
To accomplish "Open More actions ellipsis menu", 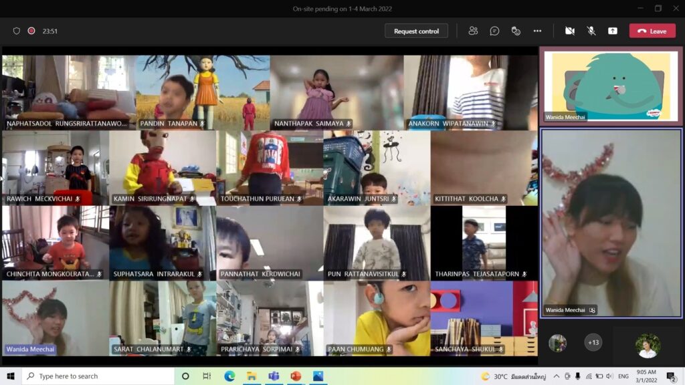I will pos(537,31).
